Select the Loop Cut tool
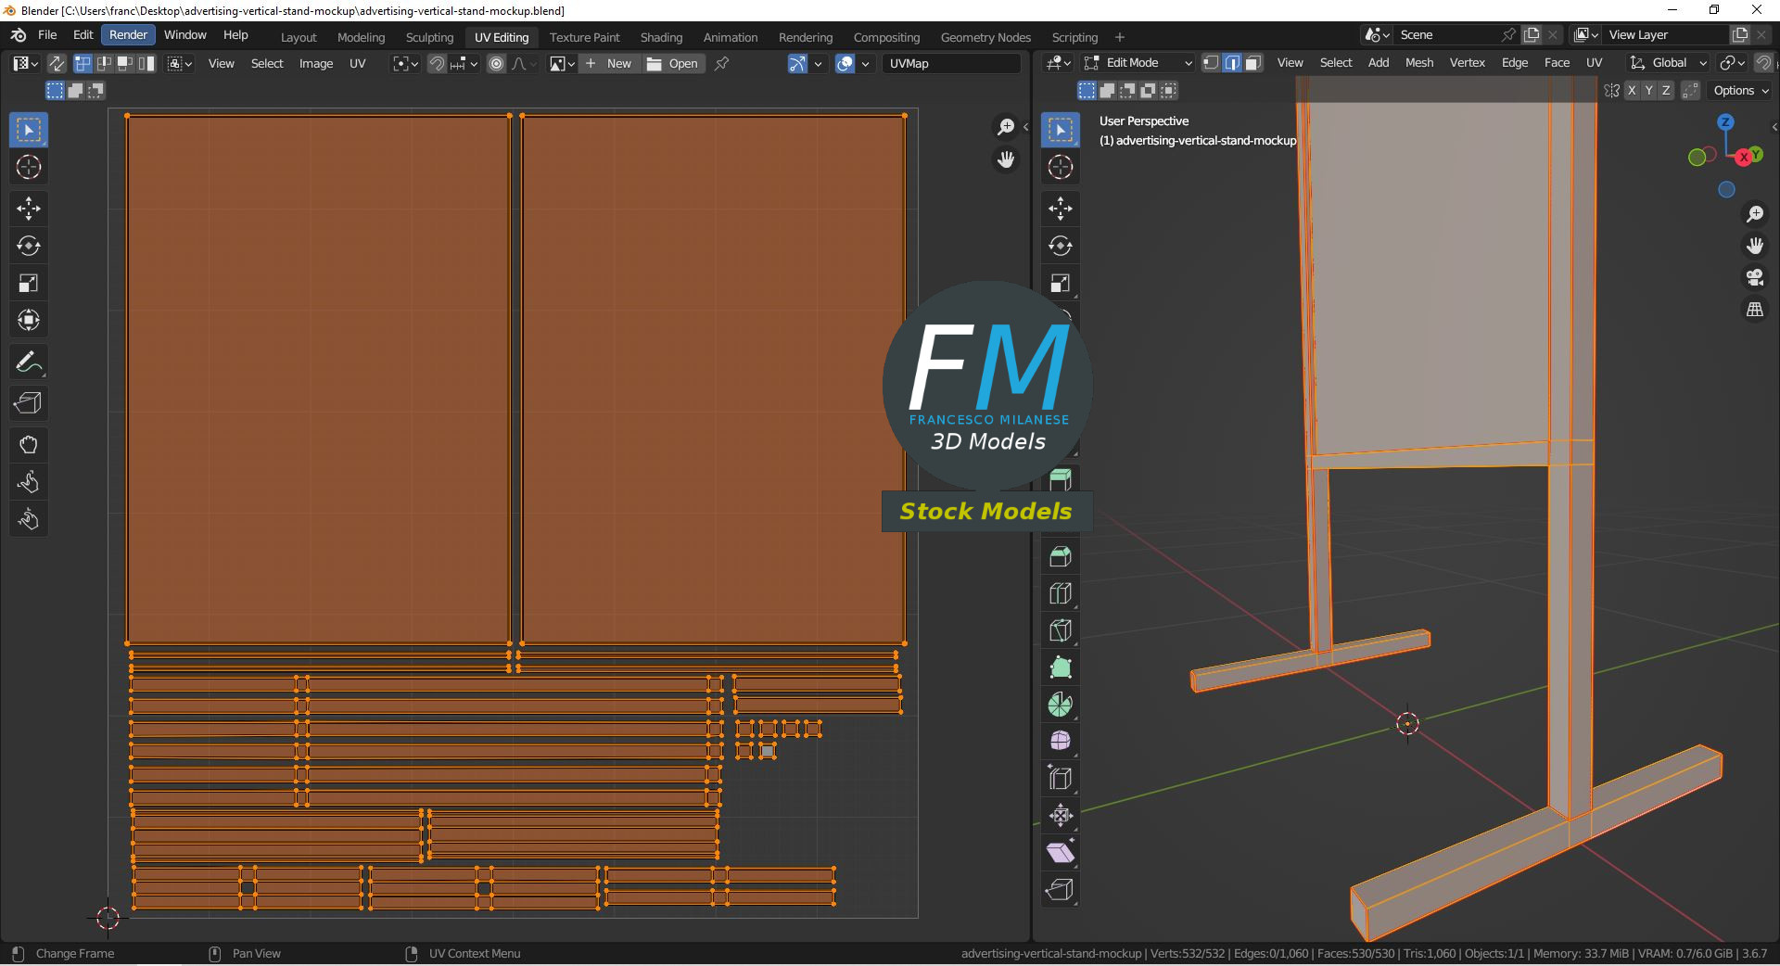 point(1061,593)
